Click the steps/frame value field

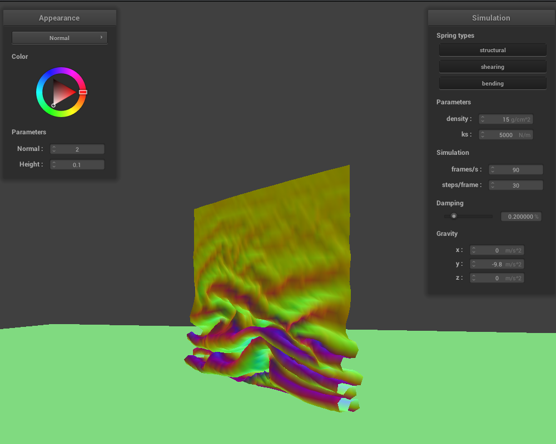click(515, 185)
